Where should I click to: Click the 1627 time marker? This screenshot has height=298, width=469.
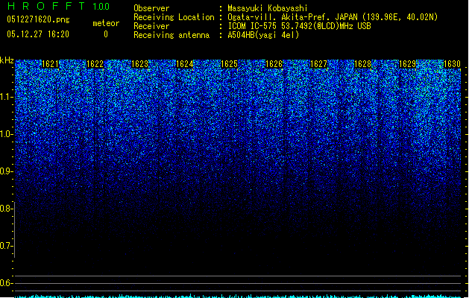pos(318,64)
